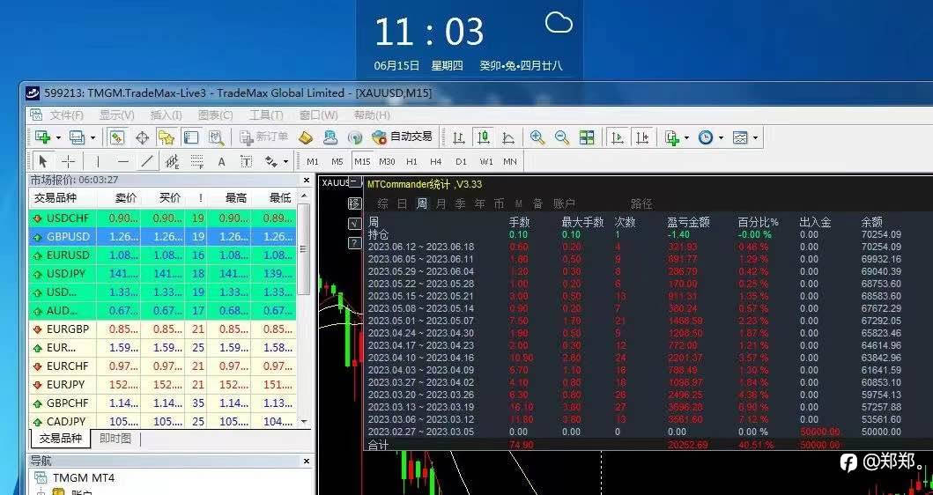
Task: Switch to the 即时图 tab in Market Watch
Action: [x=115, y=439]
